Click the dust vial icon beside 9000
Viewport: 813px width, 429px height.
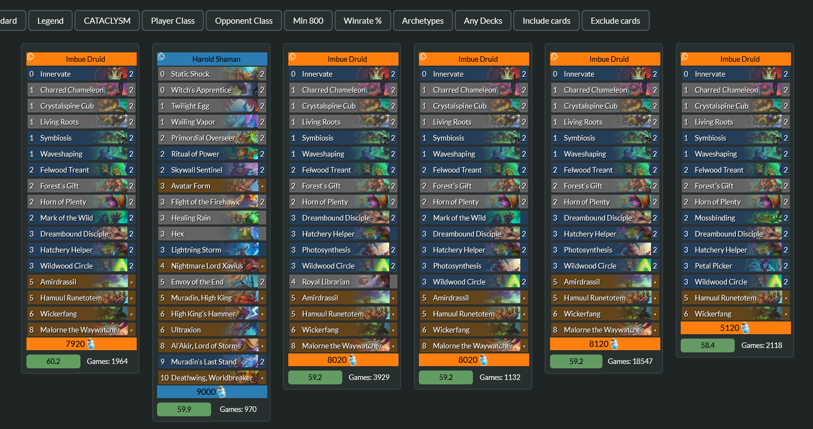tap(222, 392)
